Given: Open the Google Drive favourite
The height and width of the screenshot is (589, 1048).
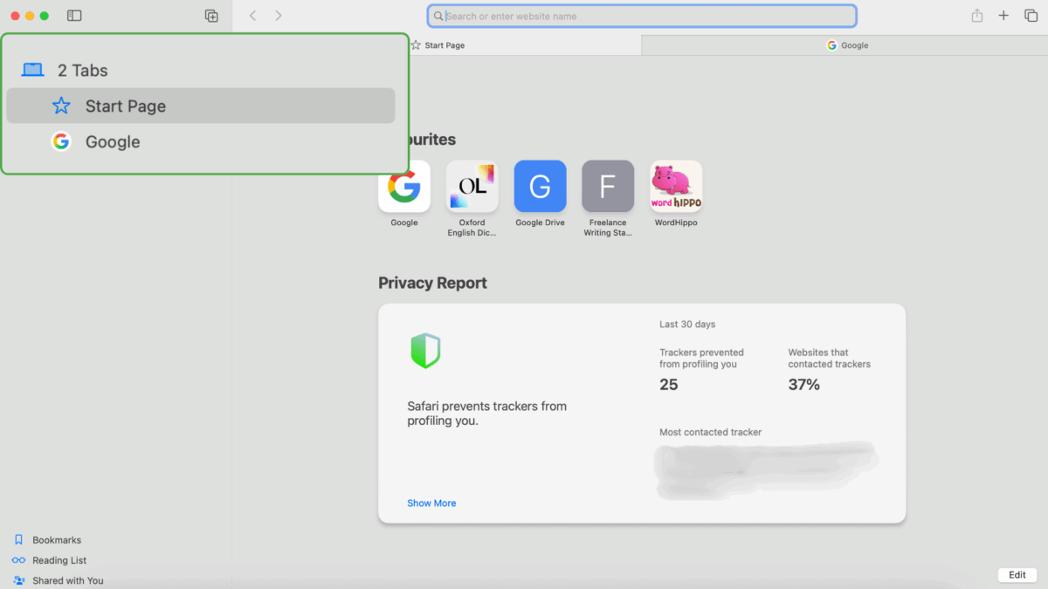Looking at the screenshot, I should pyautogui.click(x=541, y=186).
